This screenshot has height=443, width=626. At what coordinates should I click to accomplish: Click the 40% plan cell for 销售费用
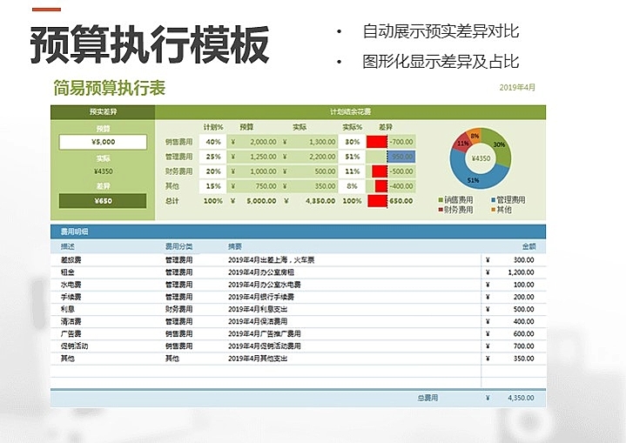[x=212, y=141]
